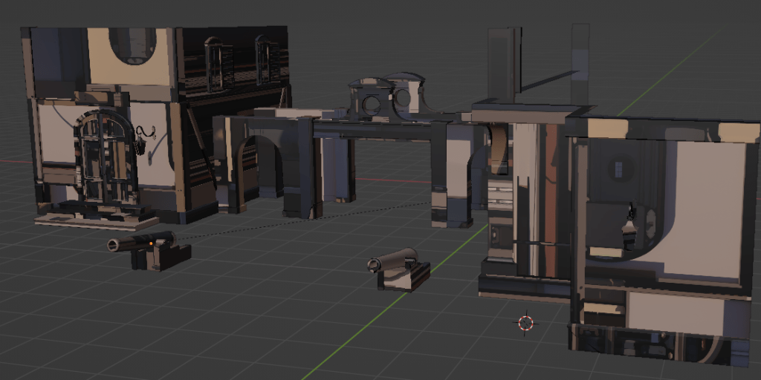Screen dimensions: 761x380
Task: Select the ornamental pediment with round openings
Action: tap(388, 96)
